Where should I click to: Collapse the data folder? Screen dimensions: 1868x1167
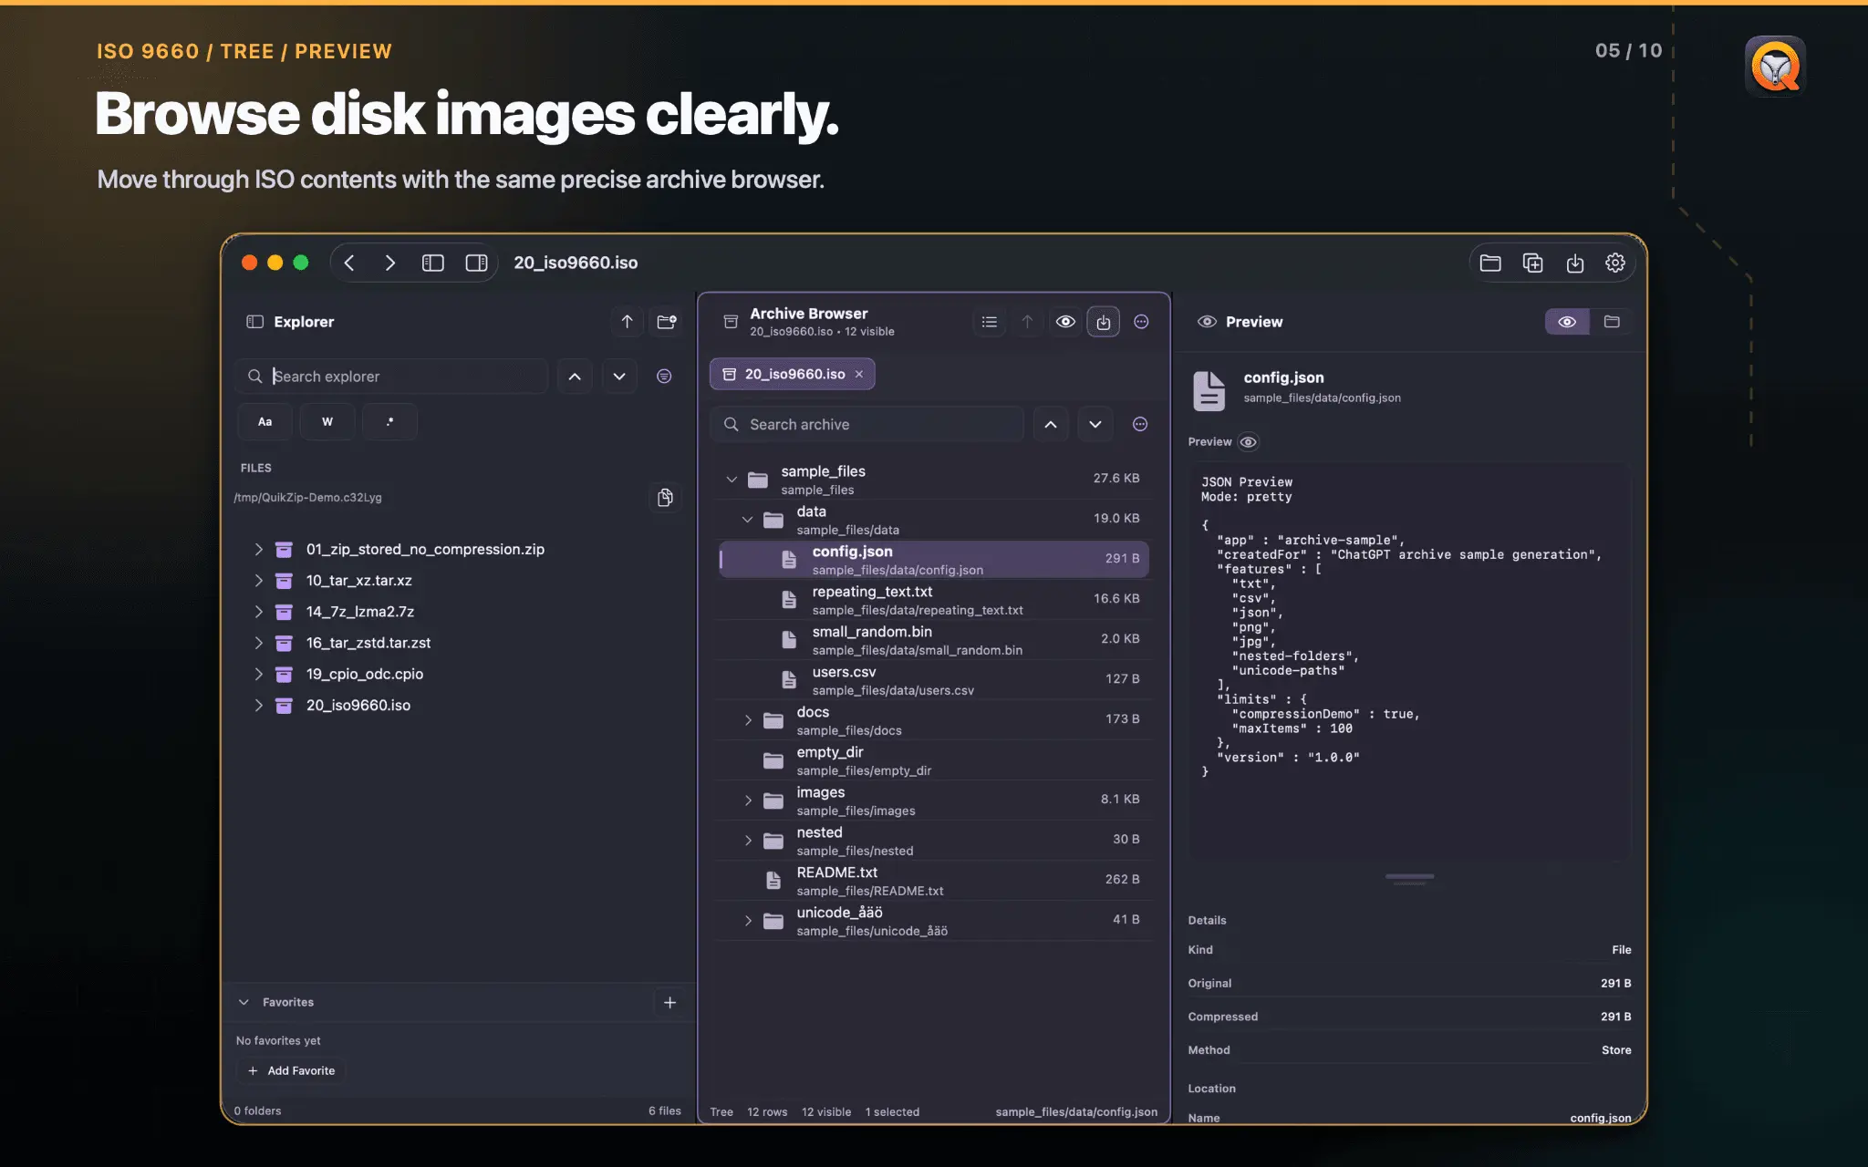tap(747, 519)
